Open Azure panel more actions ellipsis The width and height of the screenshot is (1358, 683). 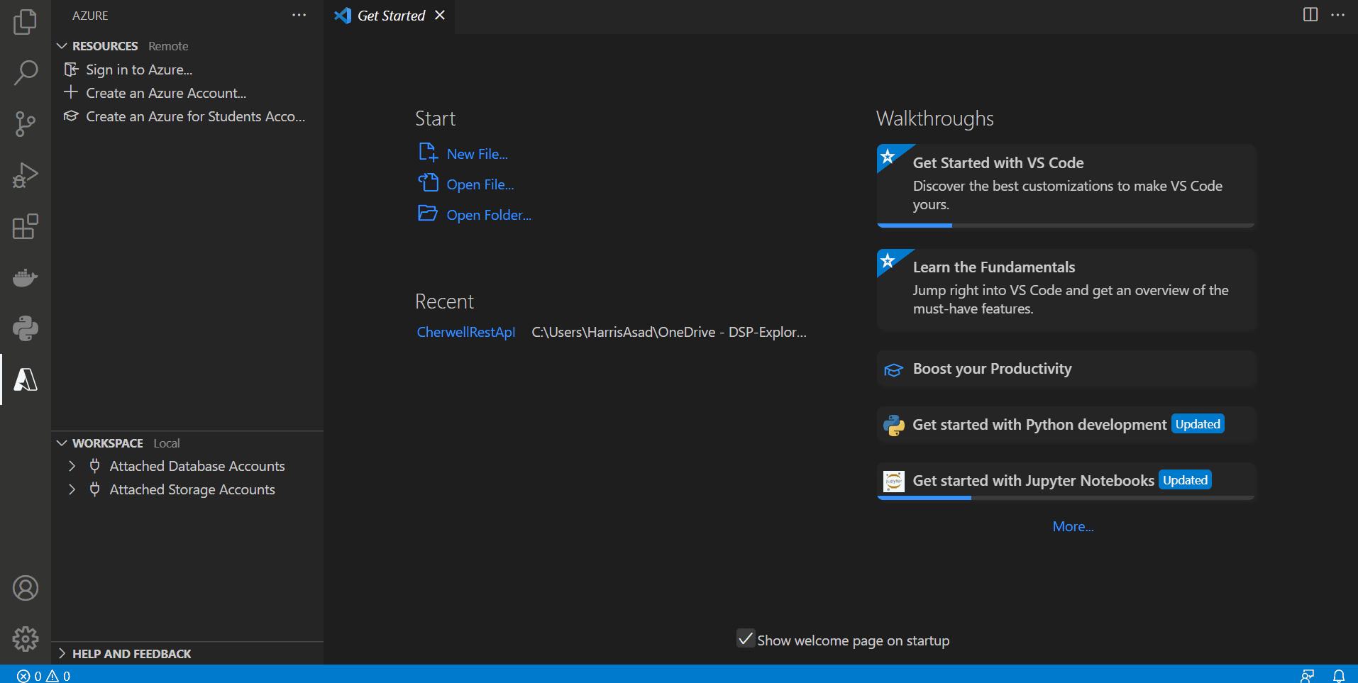(x=299, y=15)
